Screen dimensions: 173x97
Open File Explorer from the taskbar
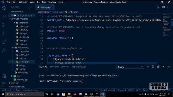click(x=69, y=94)
